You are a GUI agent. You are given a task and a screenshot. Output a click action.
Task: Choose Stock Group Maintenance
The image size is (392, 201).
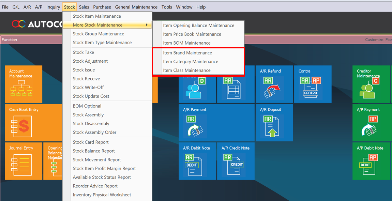(x=107, y=34)
